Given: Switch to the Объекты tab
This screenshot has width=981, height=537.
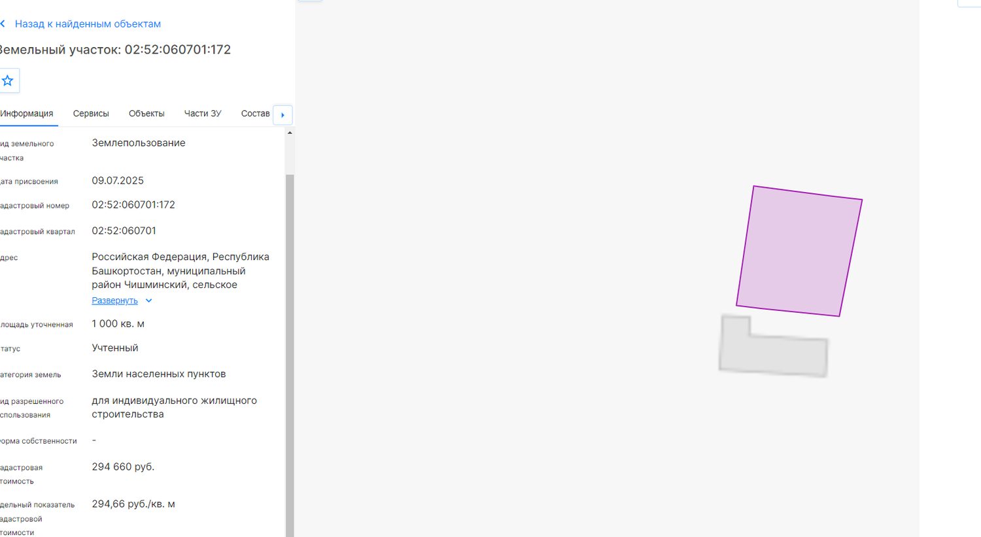Looking at the screenshot, I should click(x=146, y=114).
